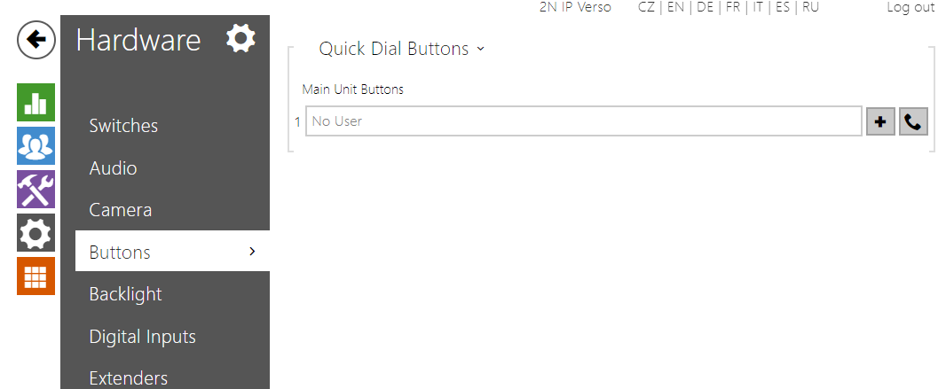This screenshot has height=389, width=946.
Task: Open the blue Directory users icon
Action: [x=35, y=146]
